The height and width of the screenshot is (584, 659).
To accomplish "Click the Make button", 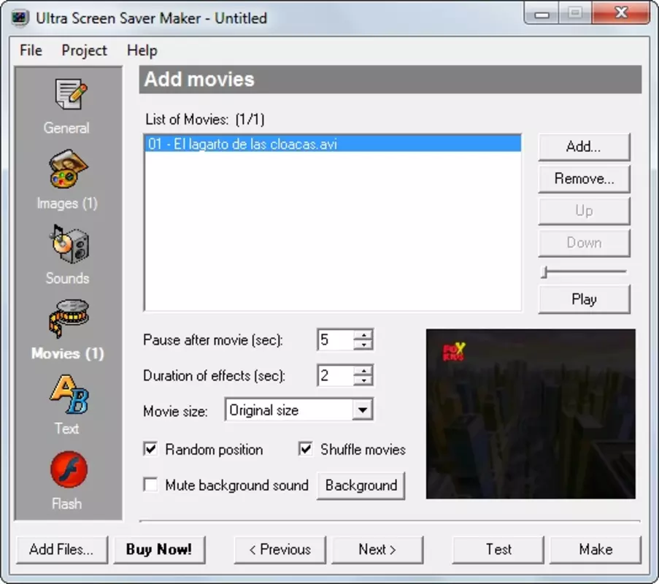I will pyautogui.click(x=596, y=550).
